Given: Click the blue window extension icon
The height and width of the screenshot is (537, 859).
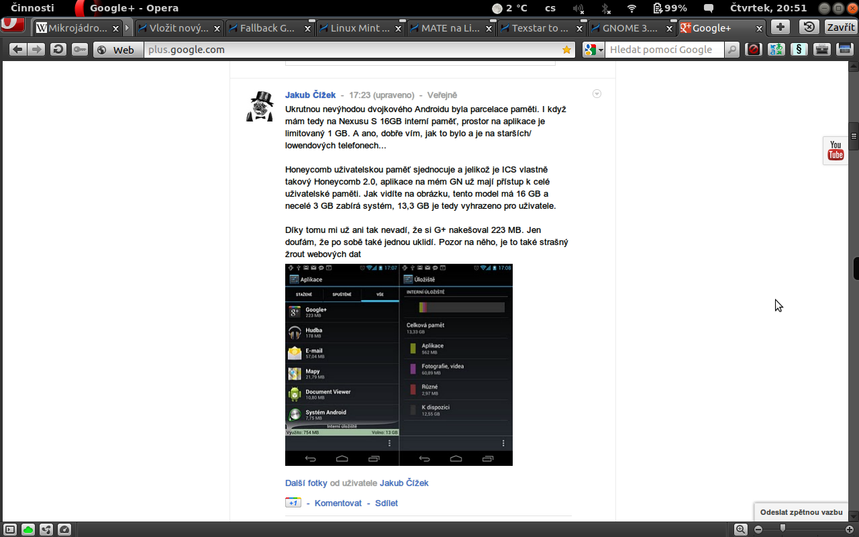Looking at the screenshot, I should pos(844,50).
